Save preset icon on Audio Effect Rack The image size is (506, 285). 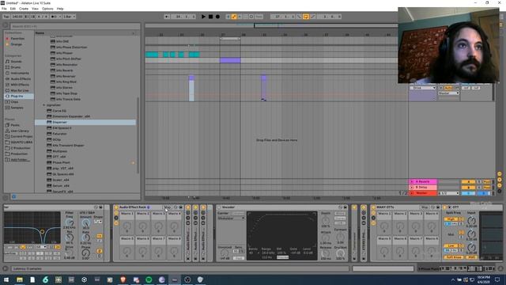coord(181,207)
